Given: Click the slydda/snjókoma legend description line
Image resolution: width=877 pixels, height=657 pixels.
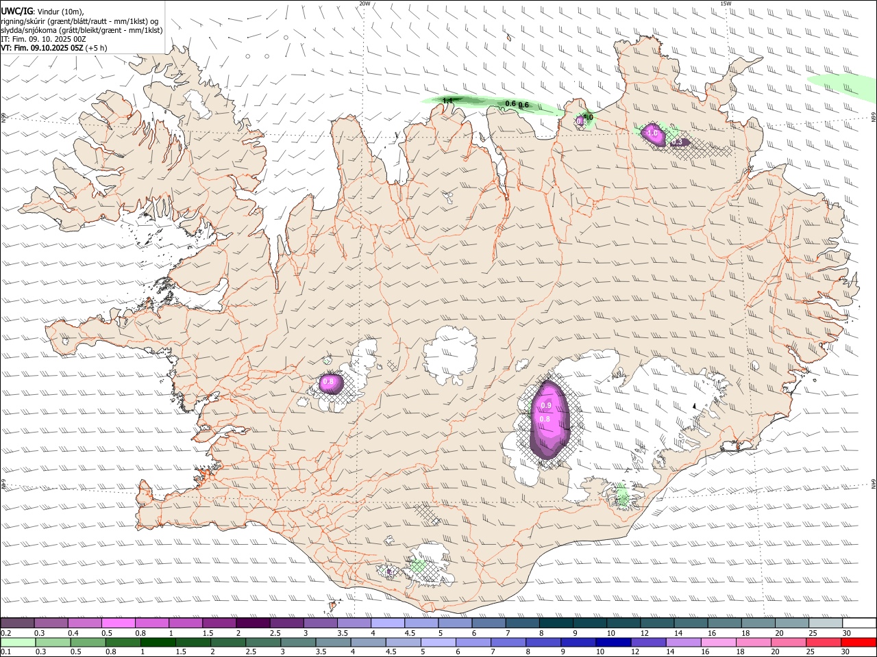Looking at the screenshot, I should coord(82,30).
